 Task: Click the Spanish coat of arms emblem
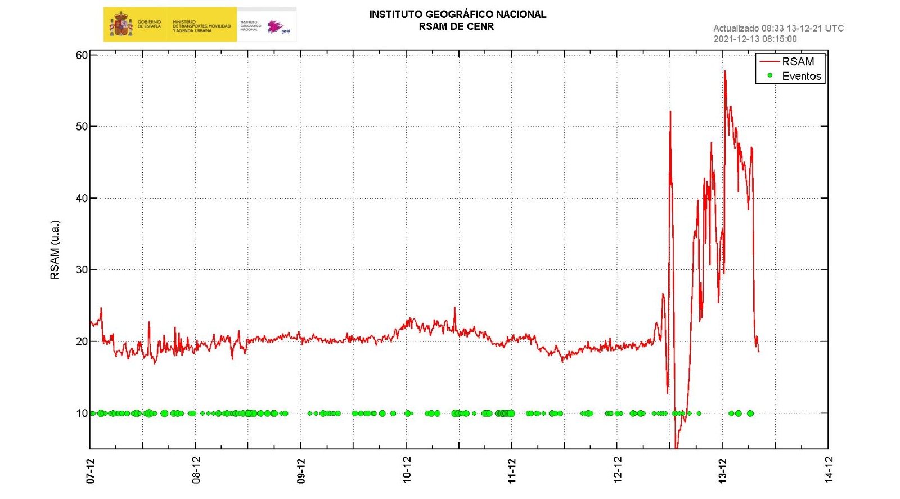click(120, 25)
